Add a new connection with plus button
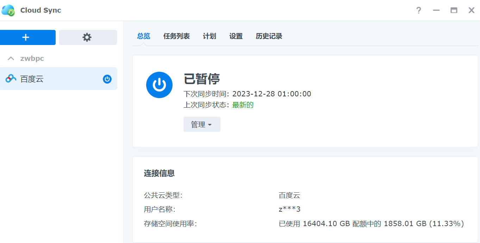Viewport: 480px width, 243px height. (x=26, y=37)
